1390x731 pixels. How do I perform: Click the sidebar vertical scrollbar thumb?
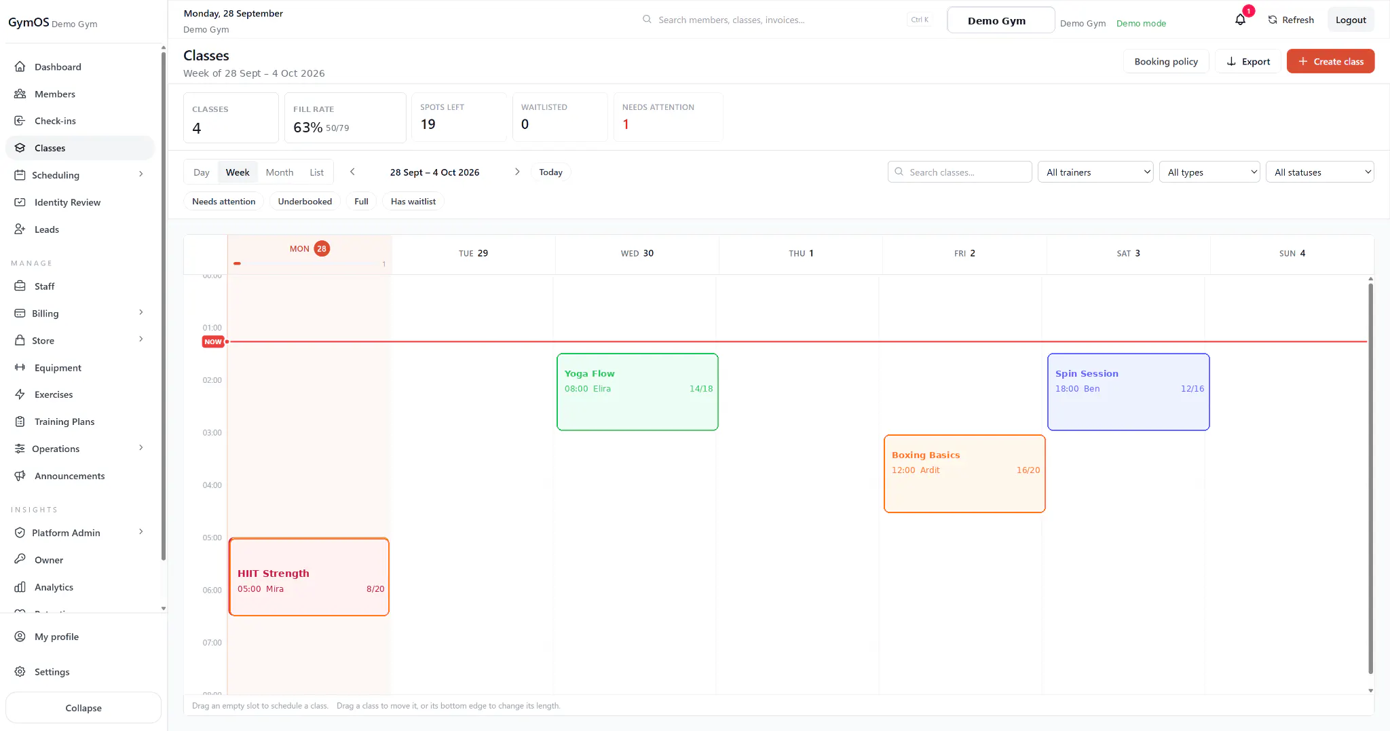pos(164,305)
